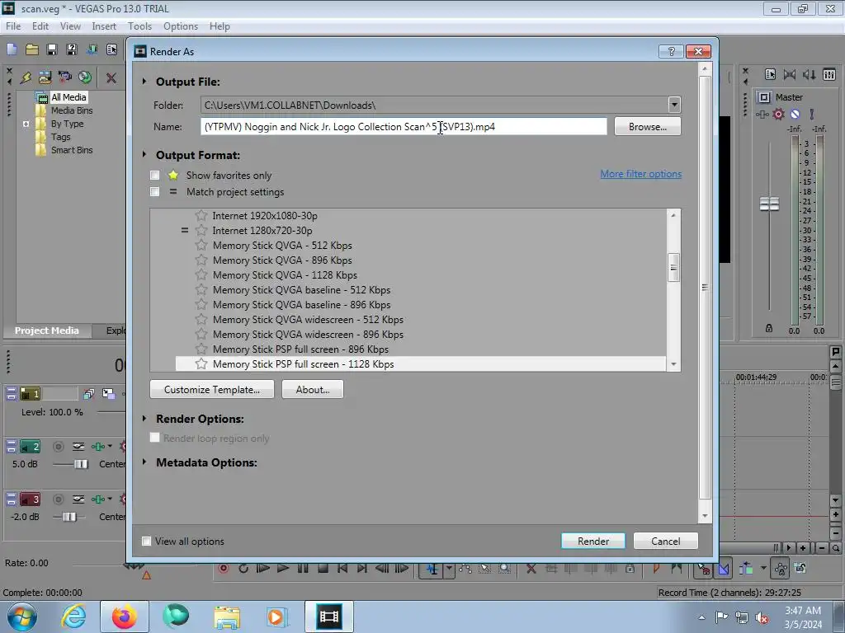845x633 pixels.
Task: Open Internet Explorer from the taskbar
Action: [x=73, y=617]
